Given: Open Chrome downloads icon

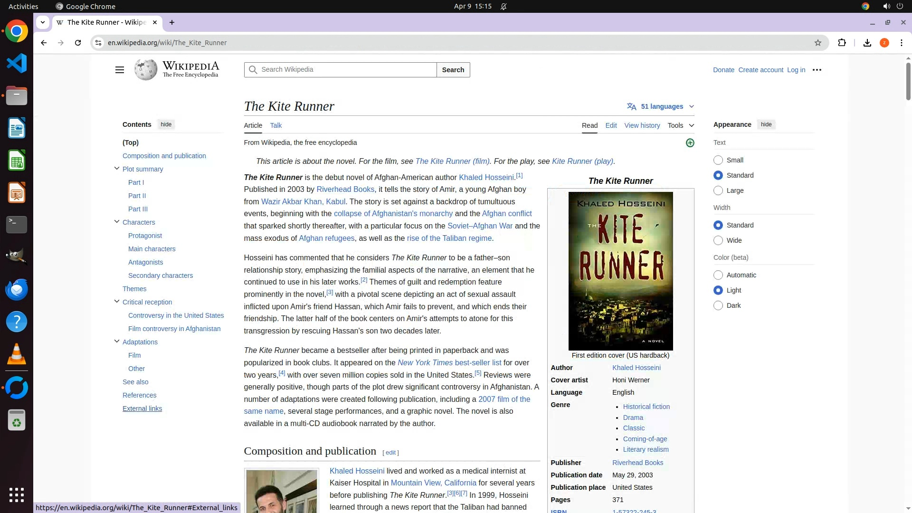Looking at the screenshot, I should click(x=867, y=43).
